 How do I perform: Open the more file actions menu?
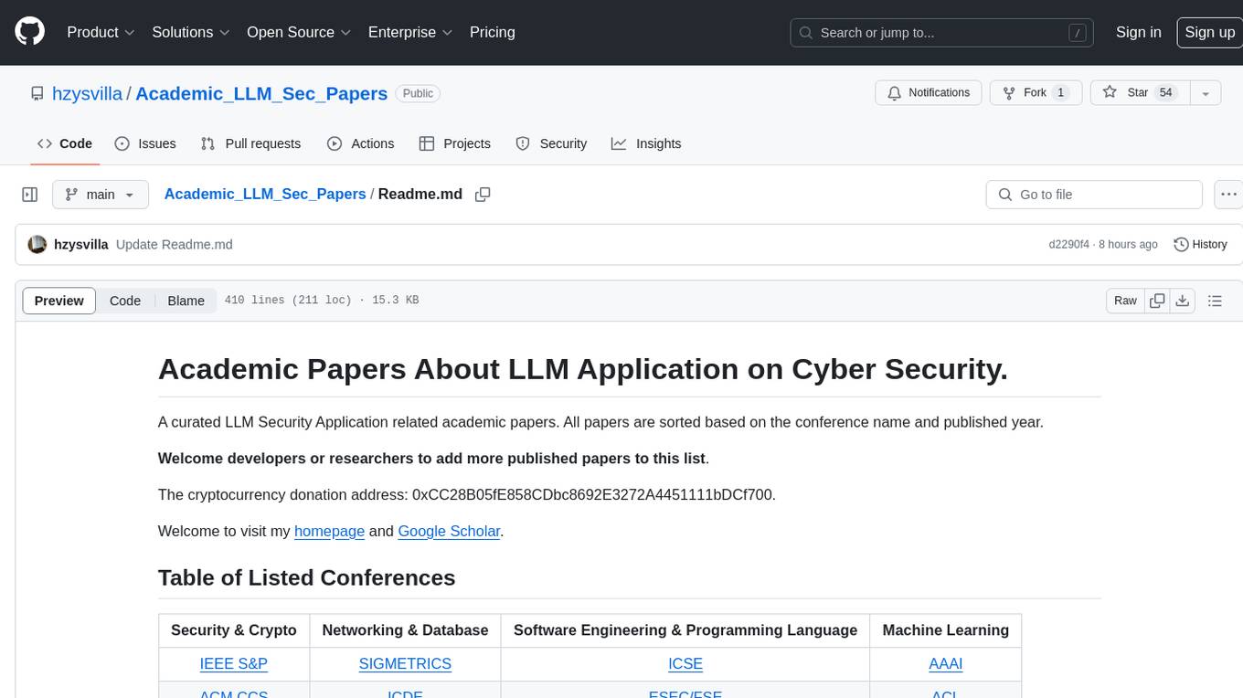coord(1228,195)
